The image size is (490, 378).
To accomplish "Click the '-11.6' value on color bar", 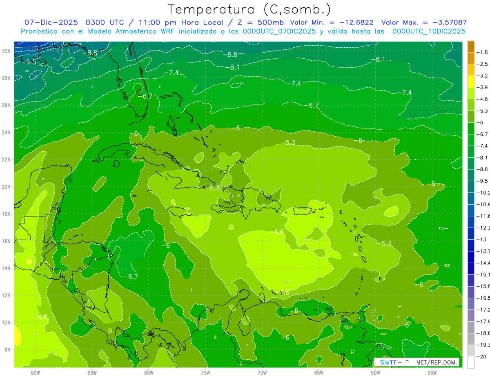I will (484, 216).
